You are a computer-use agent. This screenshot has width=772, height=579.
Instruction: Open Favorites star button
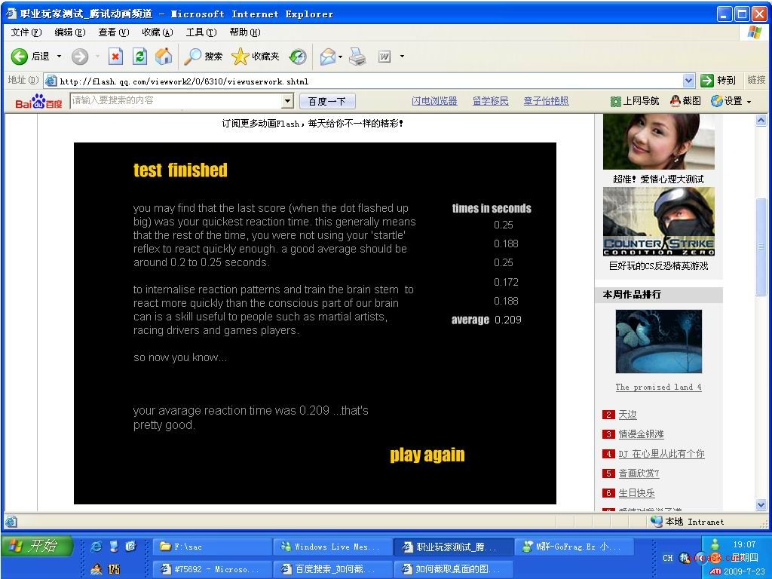pos(255,57)
